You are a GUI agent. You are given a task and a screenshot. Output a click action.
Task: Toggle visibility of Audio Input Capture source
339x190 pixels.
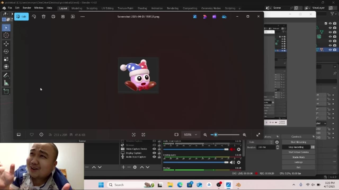pyautogui.click(x=154, y=157)
